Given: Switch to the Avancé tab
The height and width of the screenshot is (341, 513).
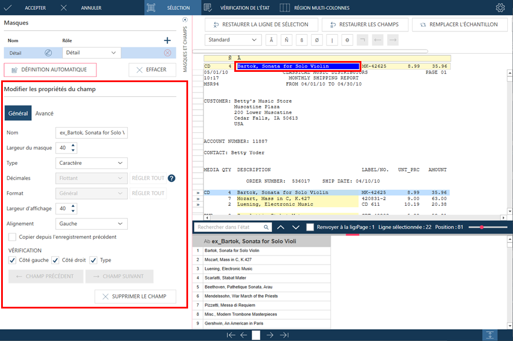Looking at the screenshot, I should (x=44, y=113).
